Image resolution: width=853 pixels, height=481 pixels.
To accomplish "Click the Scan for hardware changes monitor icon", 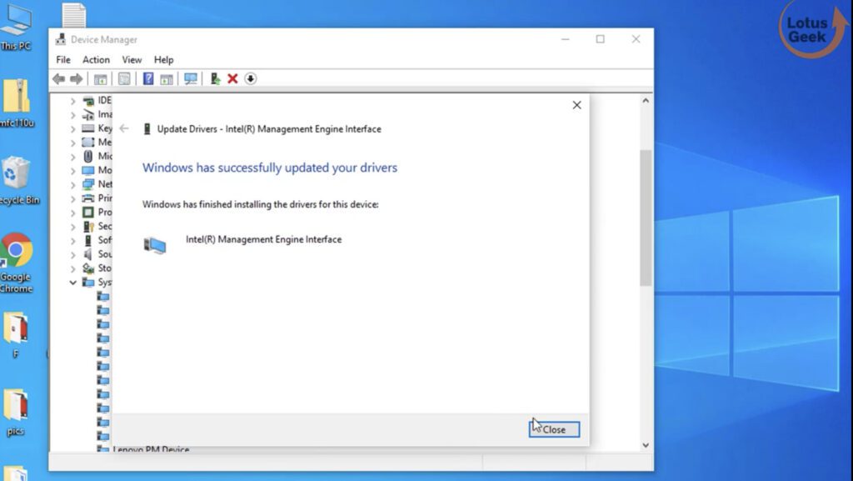I will tap(191, 79).
